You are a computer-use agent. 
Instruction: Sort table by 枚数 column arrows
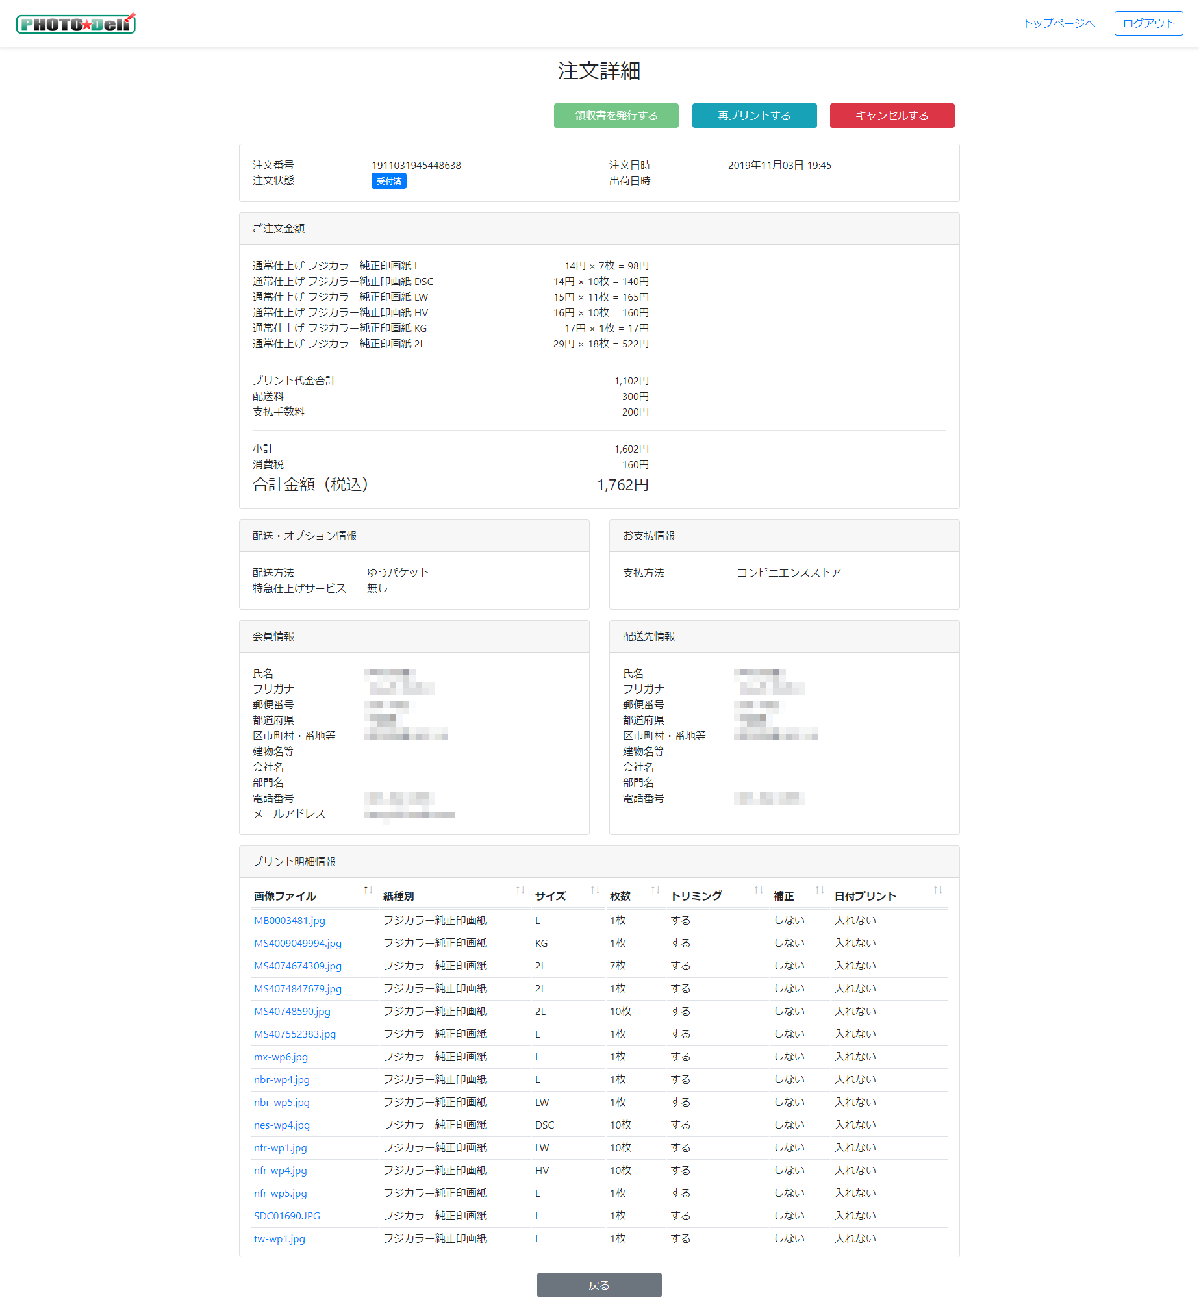click(x=655, y=890)
